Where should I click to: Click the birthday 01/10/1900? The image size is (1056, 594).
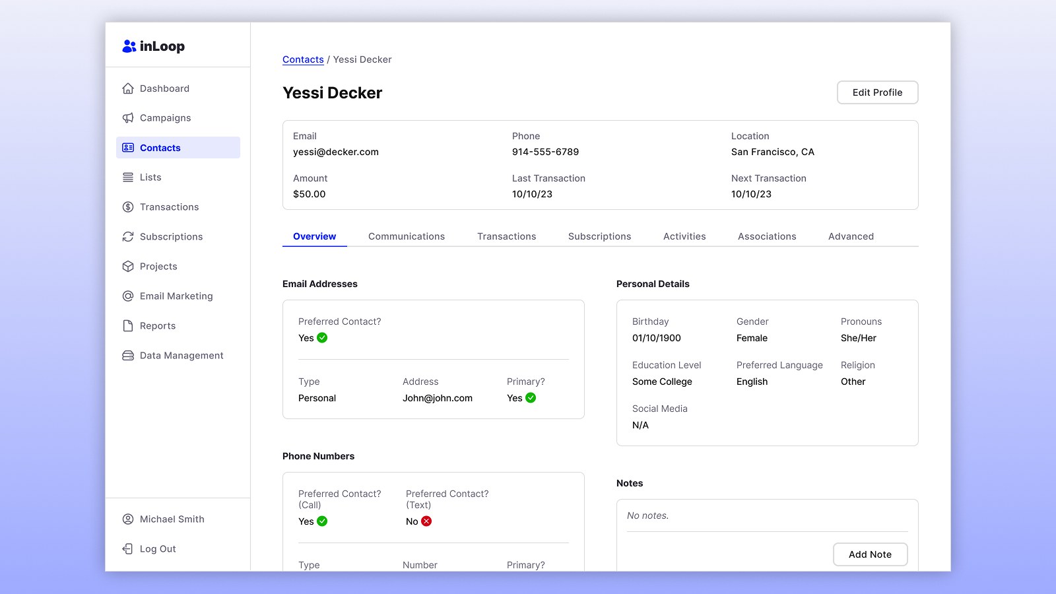tap(657, 338)
